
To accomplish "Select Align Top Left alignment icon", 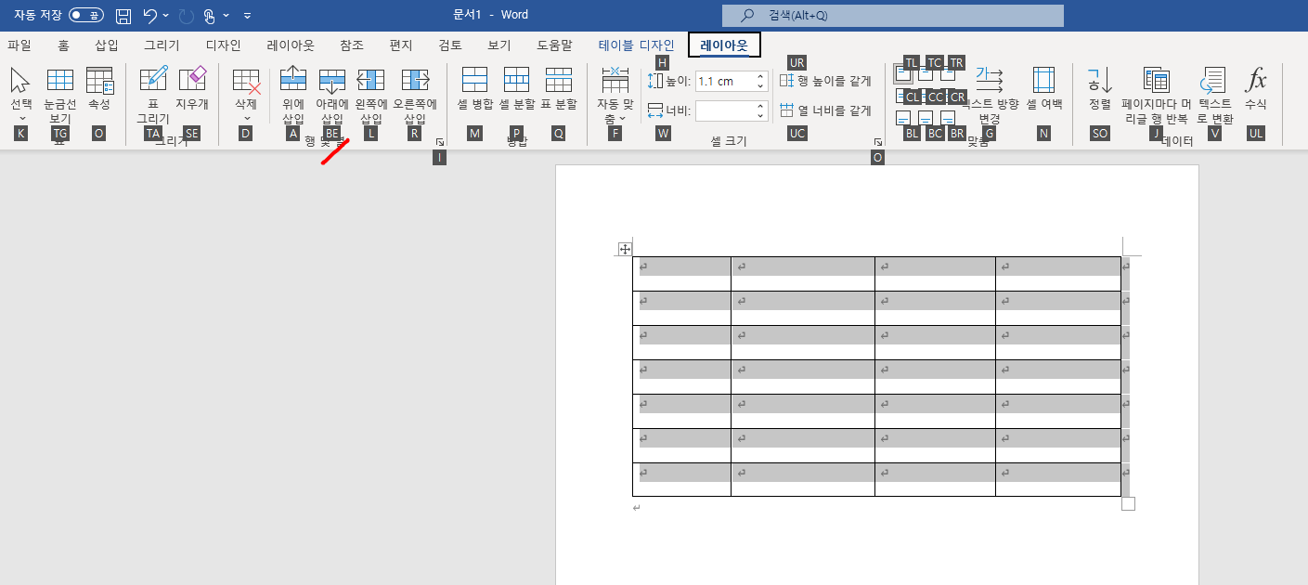I will [x=903, y=74].
